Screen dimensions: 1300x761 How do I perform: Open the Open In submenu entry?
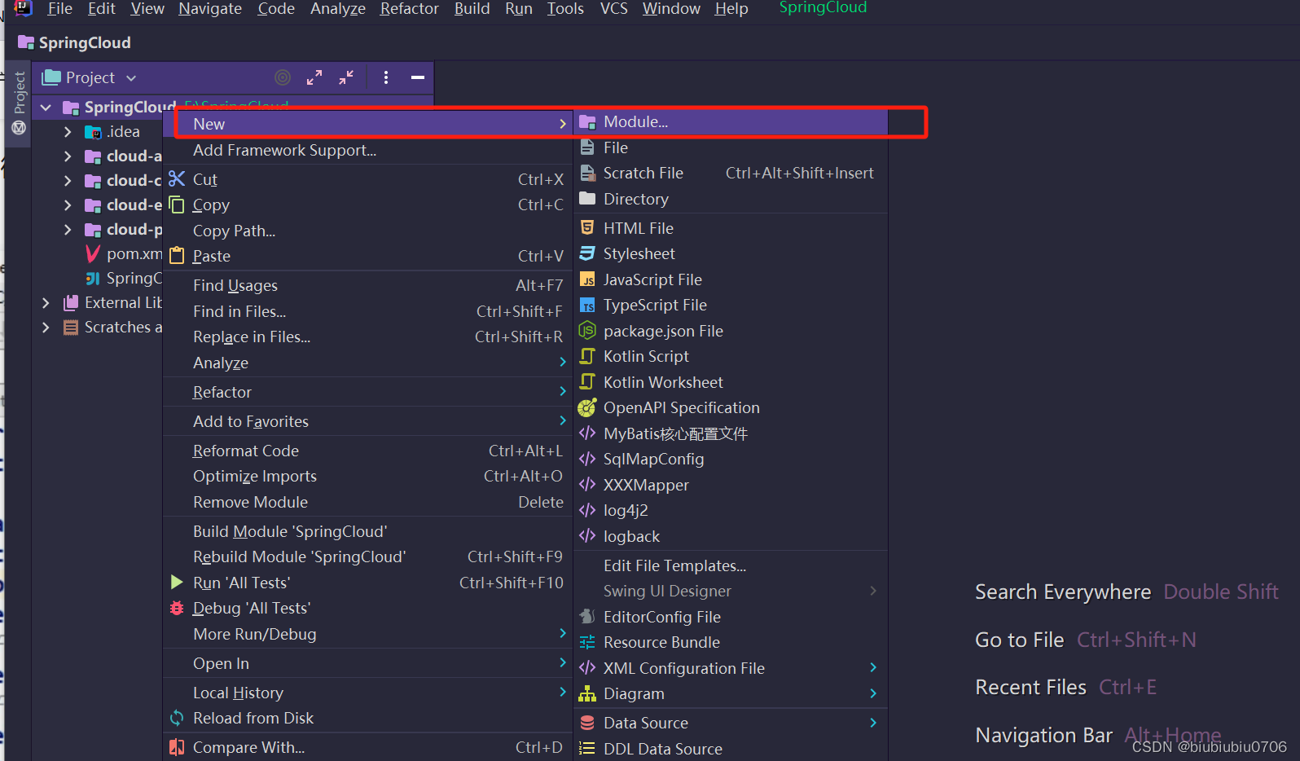tap(368, 663)
